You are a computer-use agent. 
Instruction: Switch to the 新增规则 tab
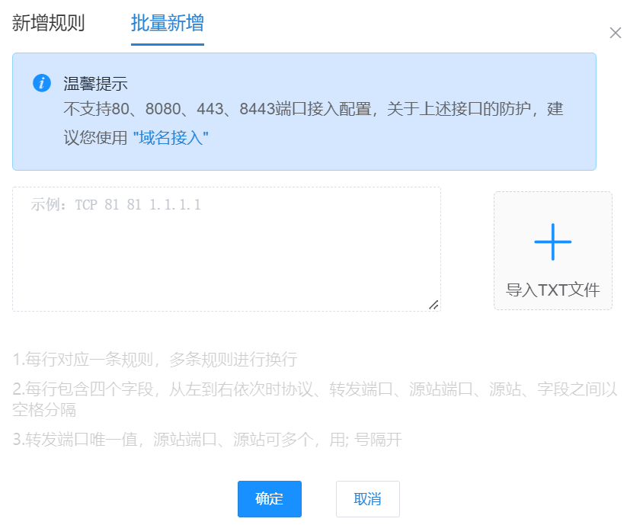(x=48, y=23)
